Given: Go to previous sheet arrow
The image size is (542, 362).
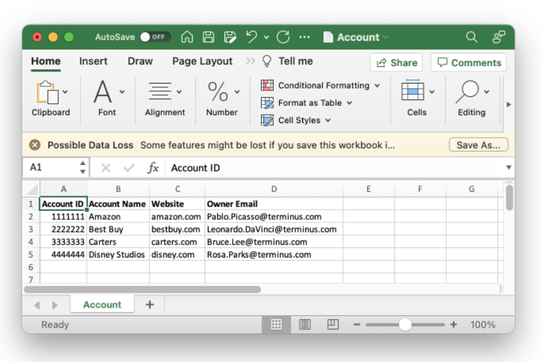Looking at the screenshot, I should click(37, 305).
